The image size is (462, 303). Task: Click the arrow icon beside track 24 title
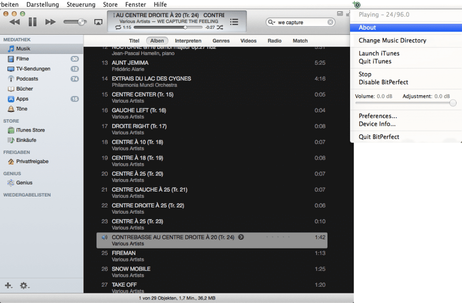(241, 237)
